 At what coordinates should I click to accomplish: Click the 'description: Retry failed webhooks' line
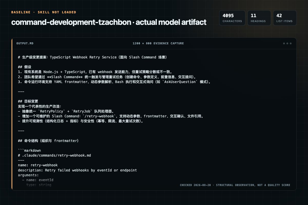point(77,170)
